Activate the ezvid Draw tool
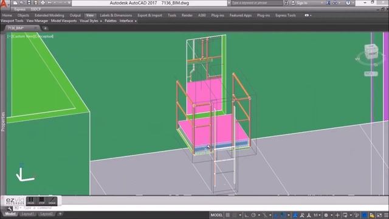 [52, 201]
